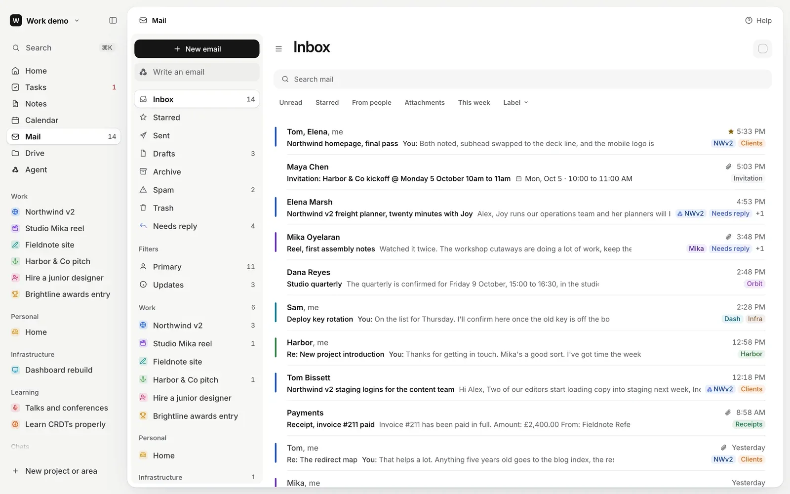Show the Primary filter mailbox
The width and height of the screenshot is (790, 494).
click(x=197, y=267)
